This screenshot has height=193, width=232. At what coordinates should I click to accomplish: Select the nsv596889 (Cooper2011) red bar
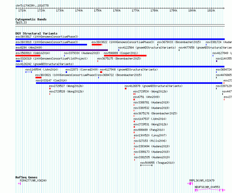(x=125, y=56)
